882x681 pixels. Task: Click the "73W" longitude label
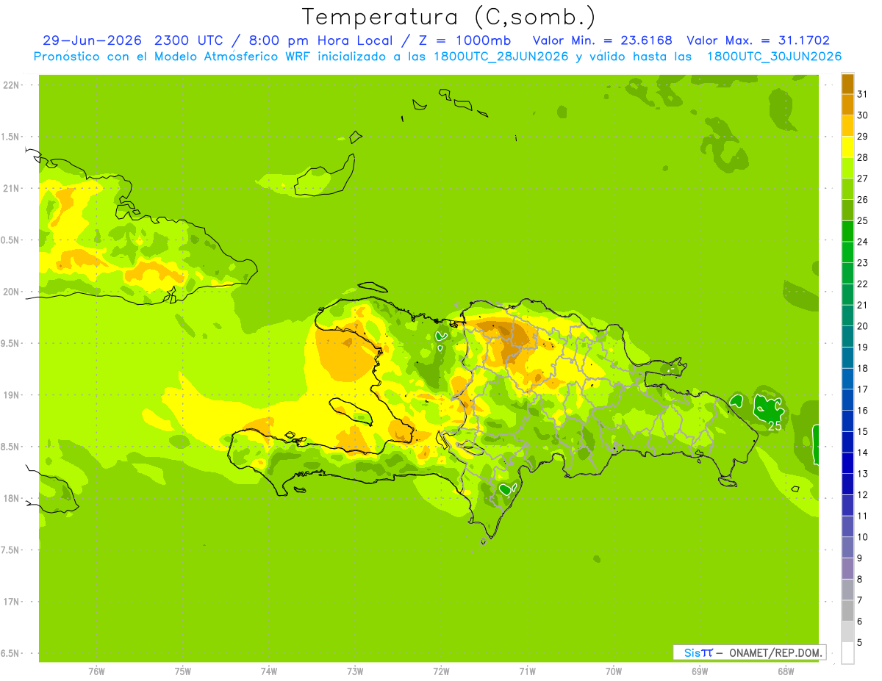pos(355,671)
